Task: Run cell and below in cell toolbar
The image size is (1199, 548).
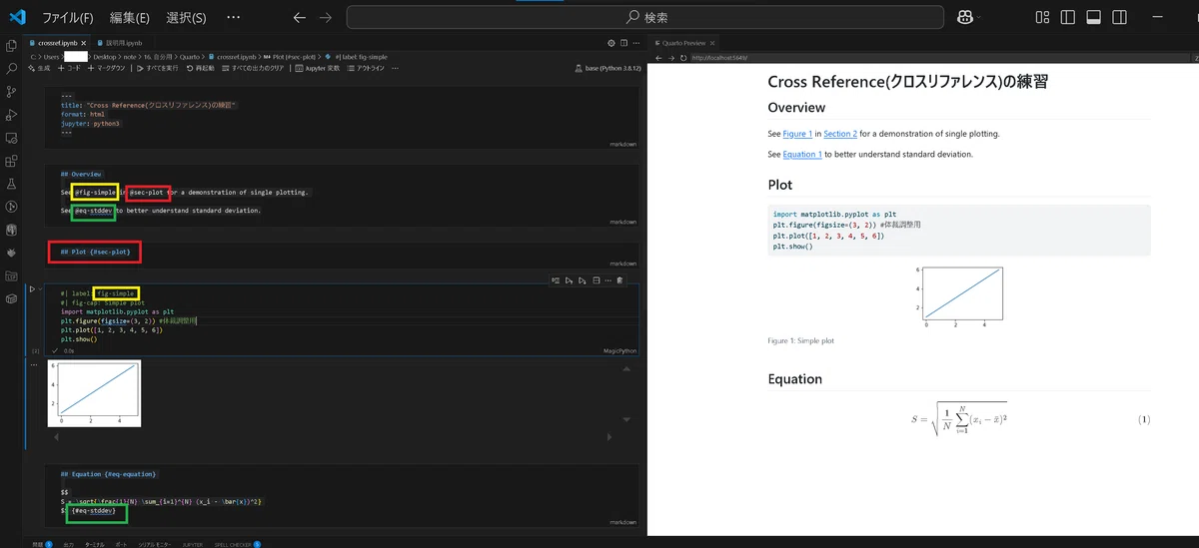Action: coord(582,280)
